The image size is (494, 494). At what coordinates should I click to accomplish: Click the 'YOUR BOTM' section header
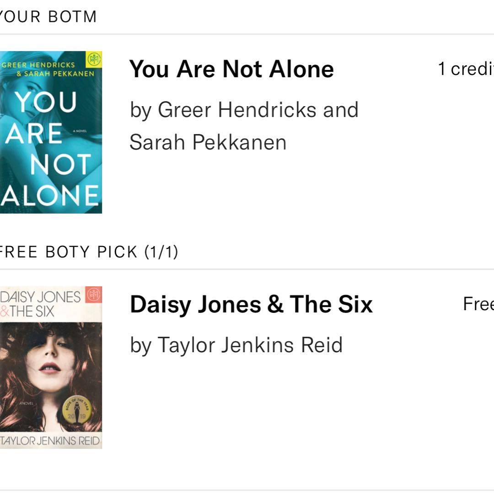[x=48, y=17]
